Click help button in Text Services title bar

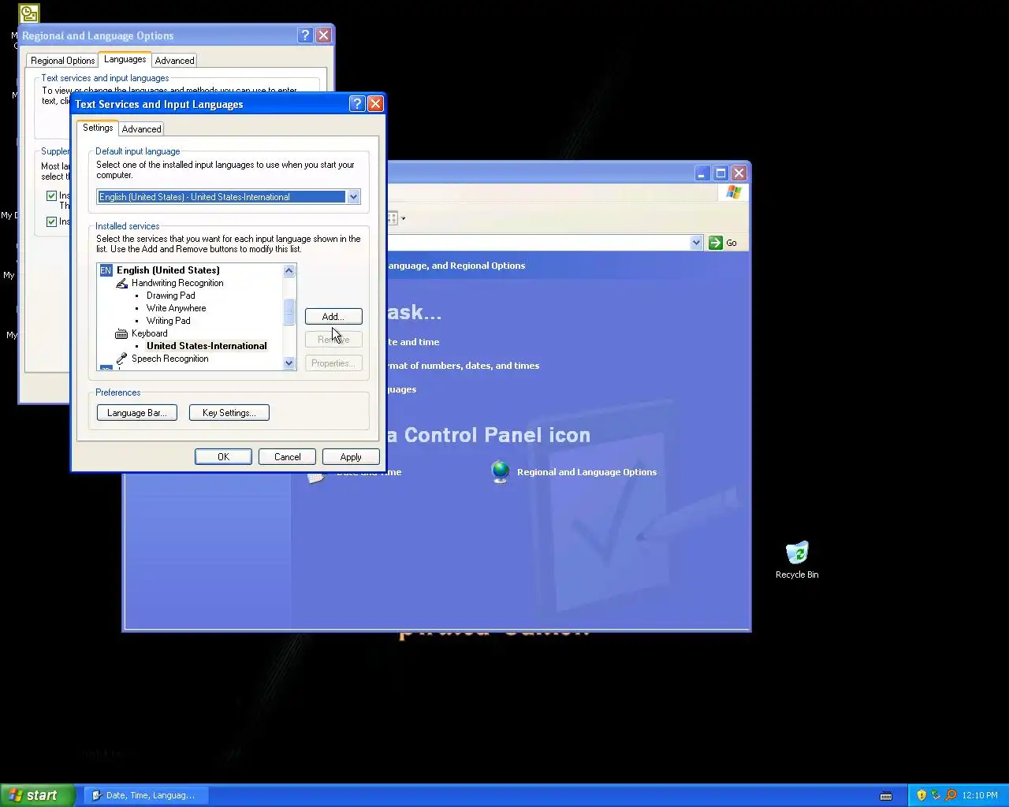coord(357,104)
